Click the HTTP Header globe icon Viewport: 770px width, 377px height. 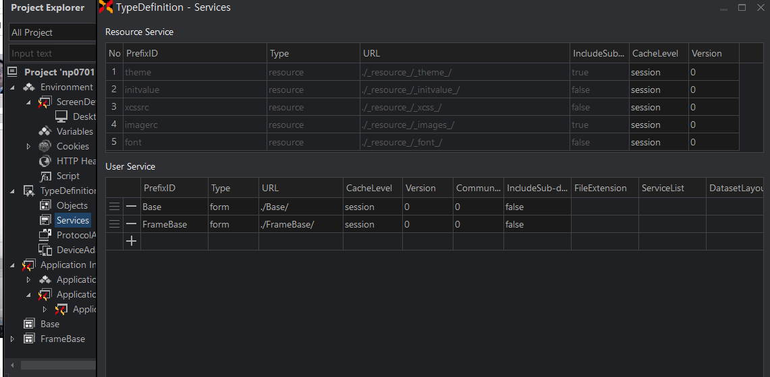[45, 161]
